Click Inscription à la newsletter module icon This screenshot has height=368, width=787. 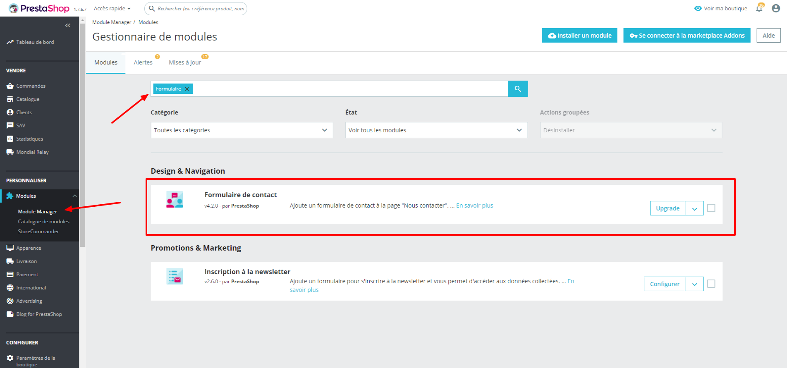175,276
